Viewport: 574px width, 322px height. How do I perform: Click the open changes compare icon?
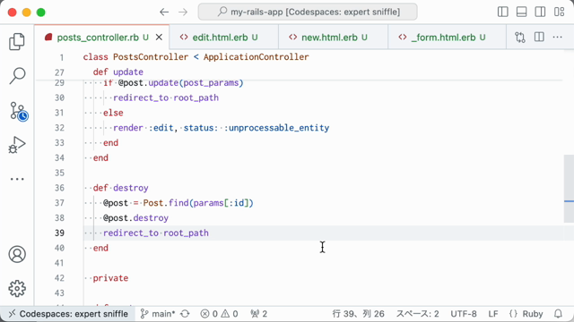pyautogui.click(x=520, y=38)
